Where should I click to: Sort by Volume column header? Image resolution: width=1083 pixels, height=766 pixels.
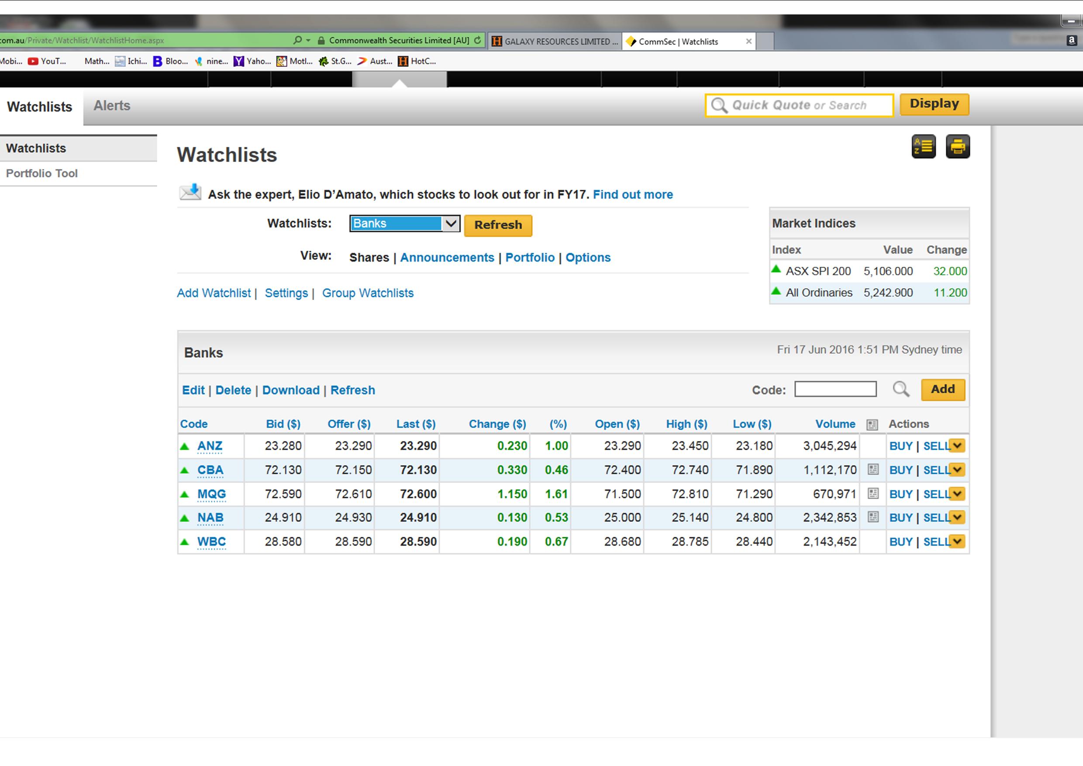835,424
